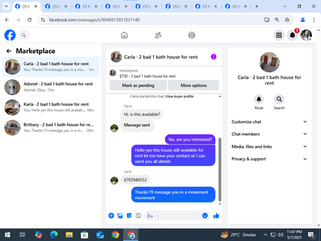Click the 'Hi, is this available?' message
The width and height of the screenshot is (321, 241).
142,114
